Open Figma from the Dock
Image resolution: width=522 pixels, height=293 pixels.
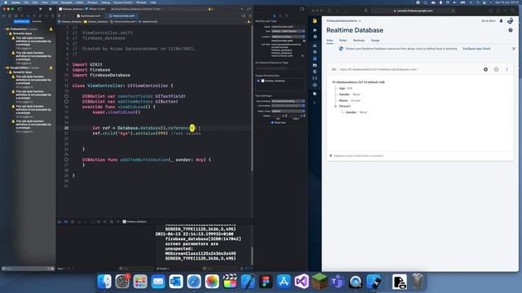(266, 282)
